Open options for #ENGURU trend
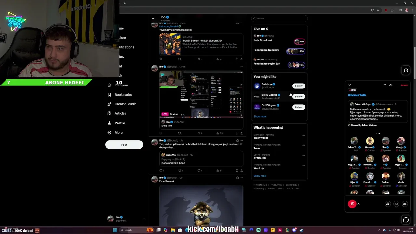This screenshot has width=416, height=234. [304, 155]
